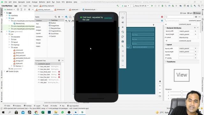Tap the emulator Overview square icon
Image resolution: width=204 pixels, height=115 pixels.
click(123, 61)
